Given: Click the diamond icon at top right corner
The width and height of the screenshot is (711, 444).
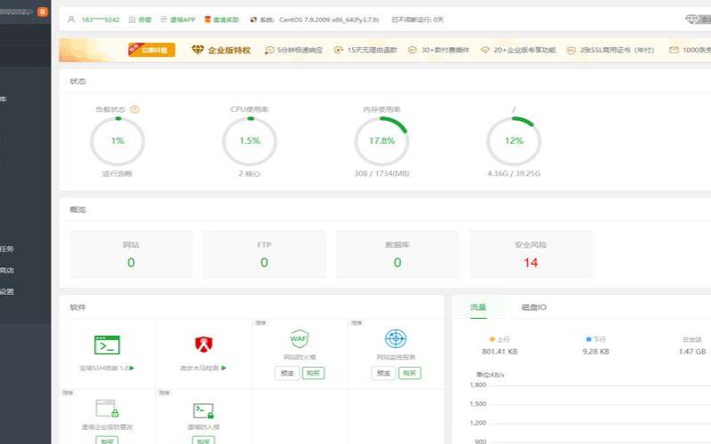Looking at the screenshot, I should [691, 19].
